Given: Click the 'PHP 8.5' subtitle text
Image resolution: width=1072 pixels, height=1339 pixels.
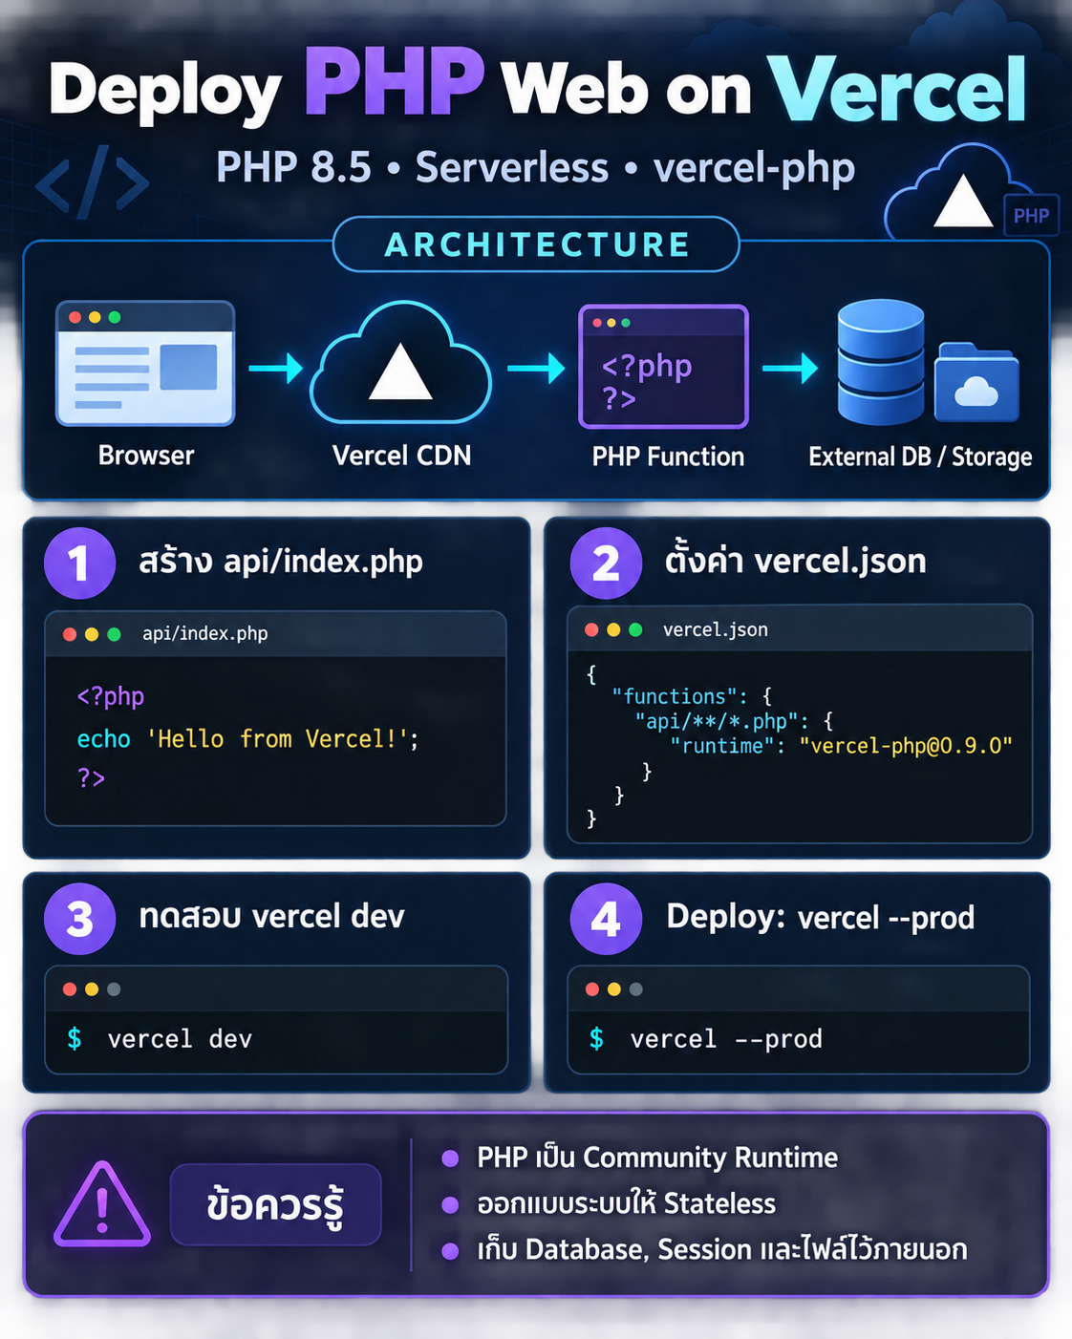Looking at the screenshot, I should (293, 167).
